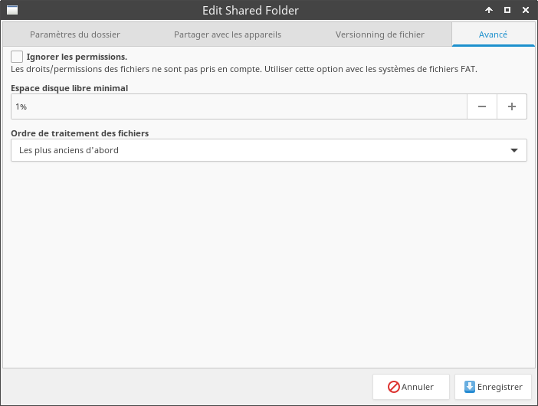Click the Ignorer les permissions label text
The image size is (538, 406).
(x=77, y=57)
